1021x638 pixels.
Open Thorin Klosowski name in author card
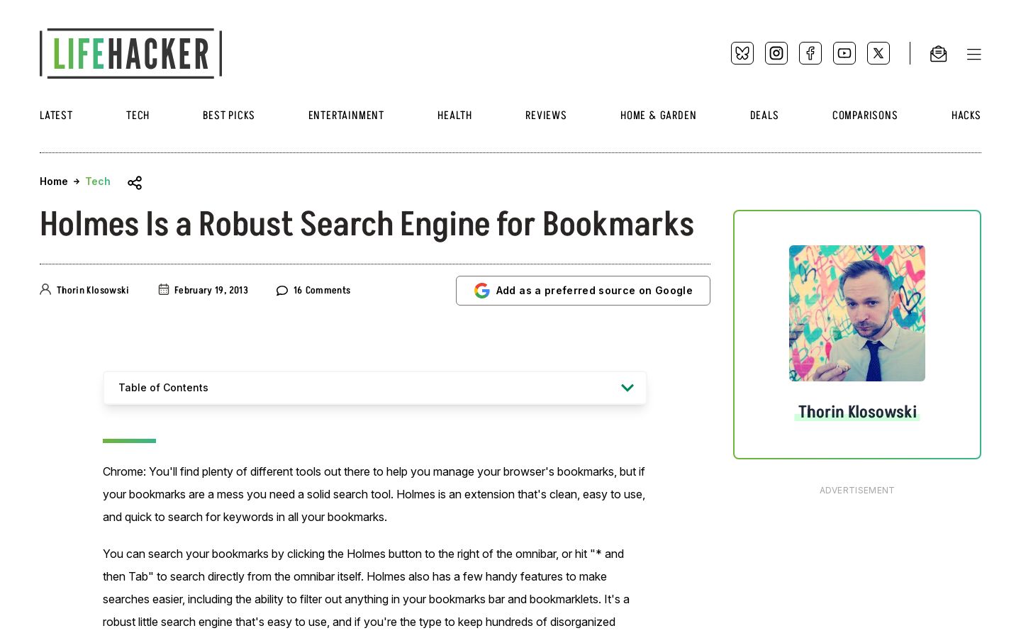[857, 412]
